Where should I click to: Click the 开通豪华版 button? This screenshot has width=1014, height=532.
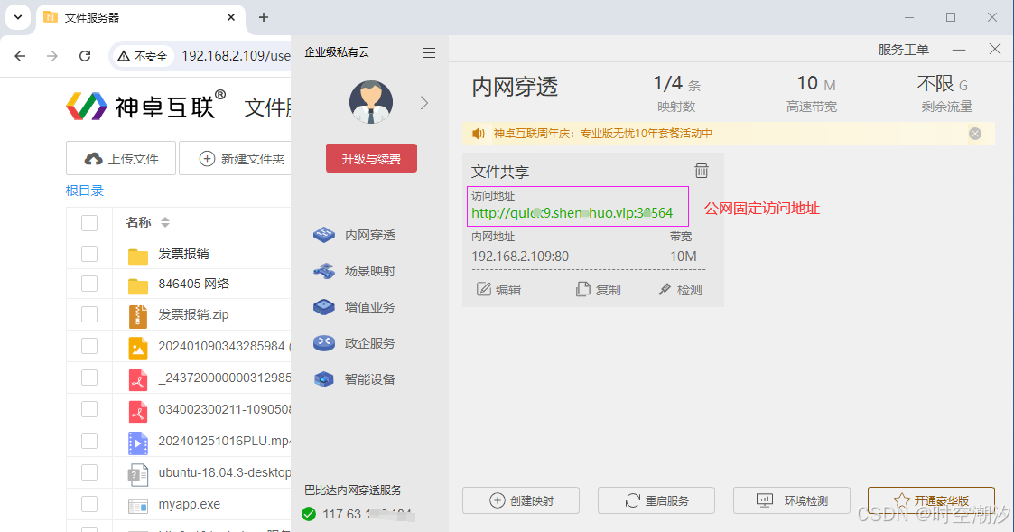(x=931, y=500)
